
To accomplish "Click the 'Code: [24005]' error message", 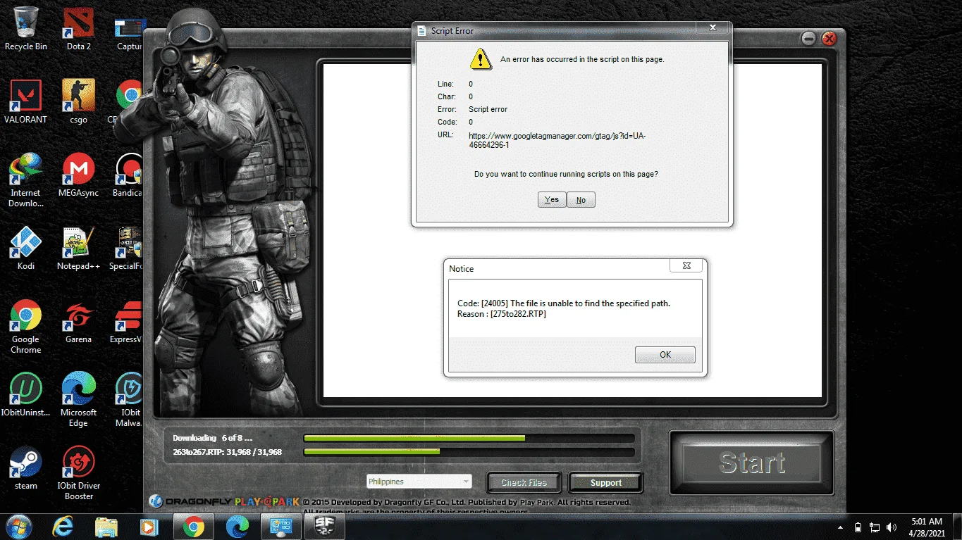I will coord(564,303).
